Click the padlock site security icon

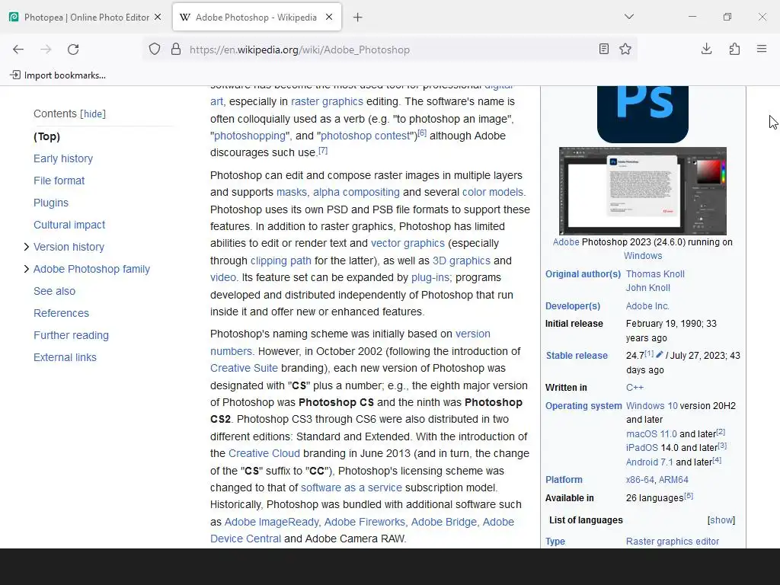coord(176,50)
